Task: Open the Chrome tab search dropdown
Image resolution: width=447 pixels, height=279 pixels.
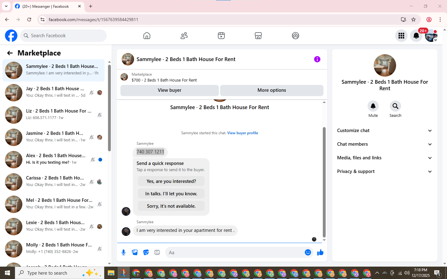Action: (6, 6)
